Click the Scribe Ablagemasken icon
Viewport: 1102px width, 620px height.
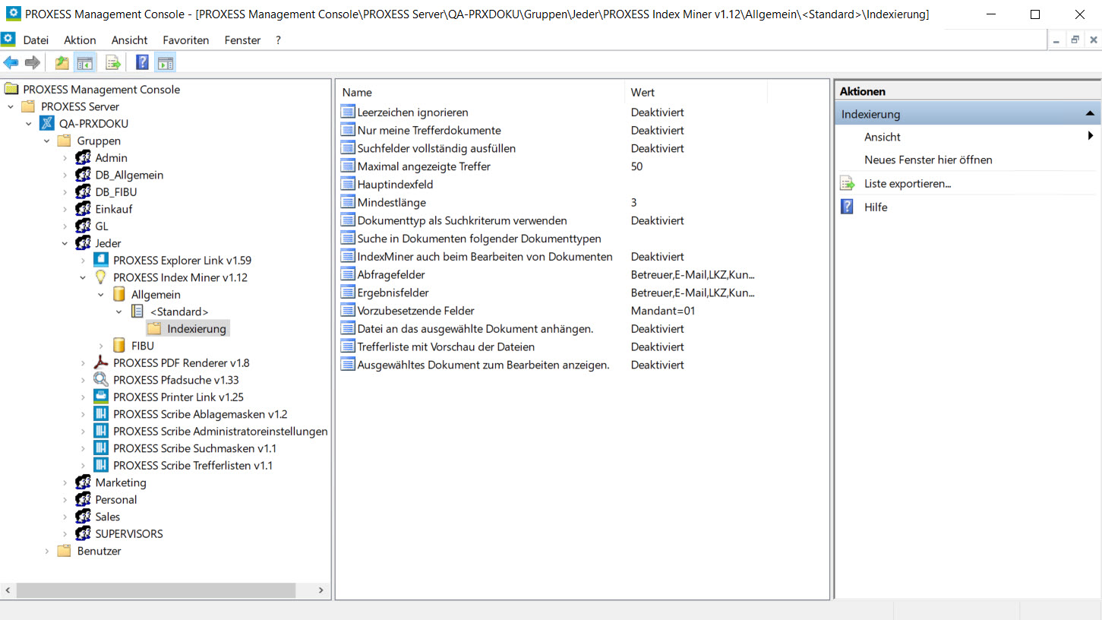tap(100, 414)
